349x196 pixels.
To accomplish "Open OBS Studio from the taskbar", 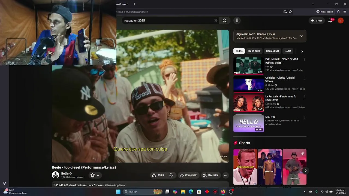I will point(231,192).
